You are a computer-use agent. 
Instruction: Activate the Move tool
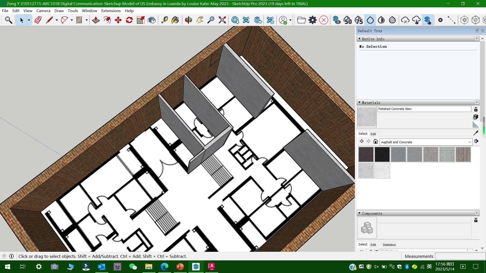(118, 20)
